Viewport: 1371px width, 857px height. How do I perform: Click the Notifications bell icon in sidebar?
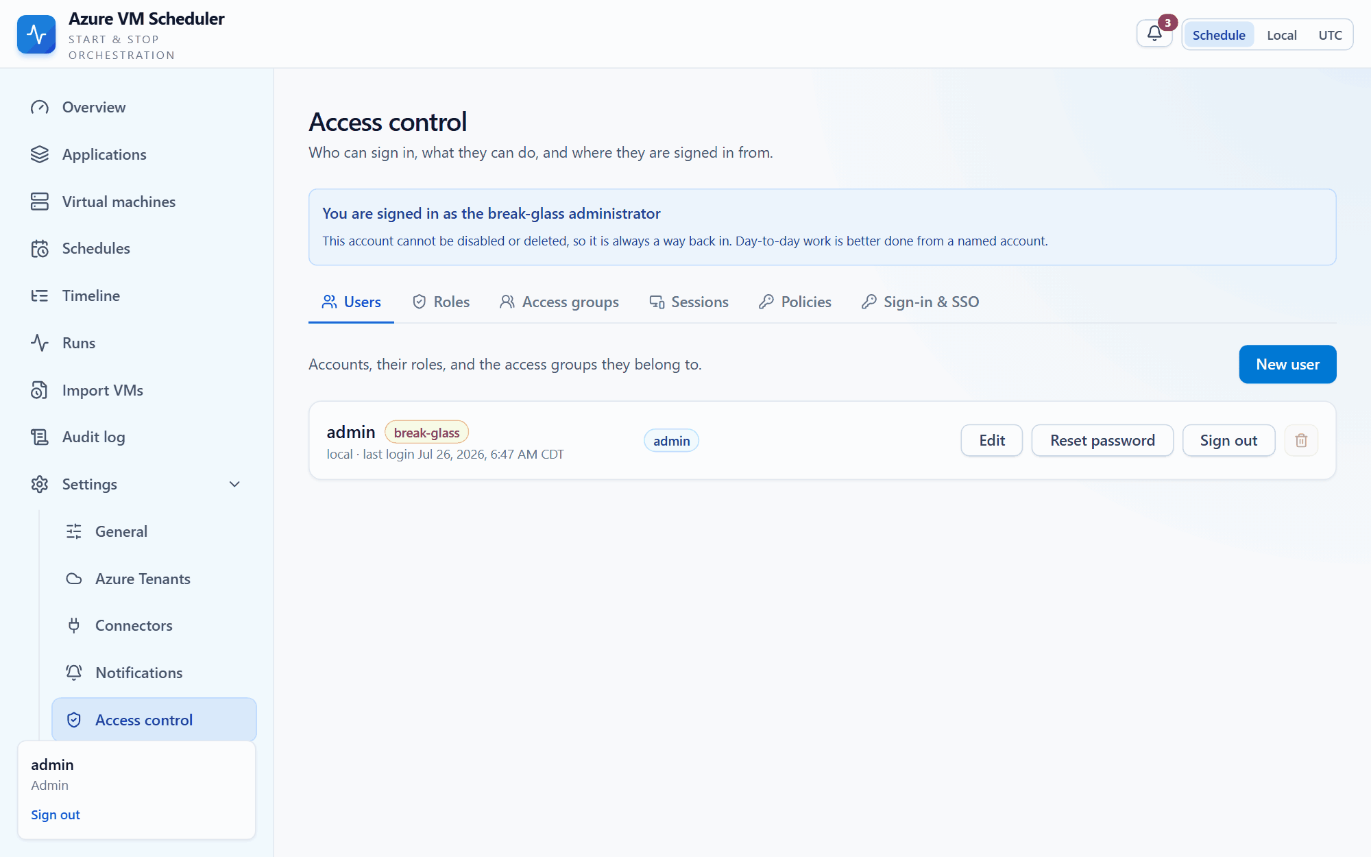(x=74, y=673)
